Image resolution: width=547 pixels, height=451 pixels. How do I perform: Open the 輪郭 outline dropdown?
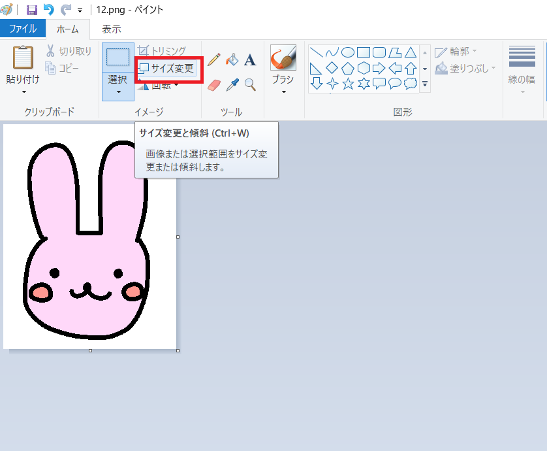[x=456, y=52]
